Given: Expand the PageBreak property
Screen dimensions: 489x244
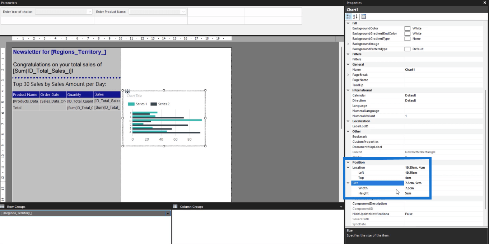Looking at the screenshot, I should 348,75.
